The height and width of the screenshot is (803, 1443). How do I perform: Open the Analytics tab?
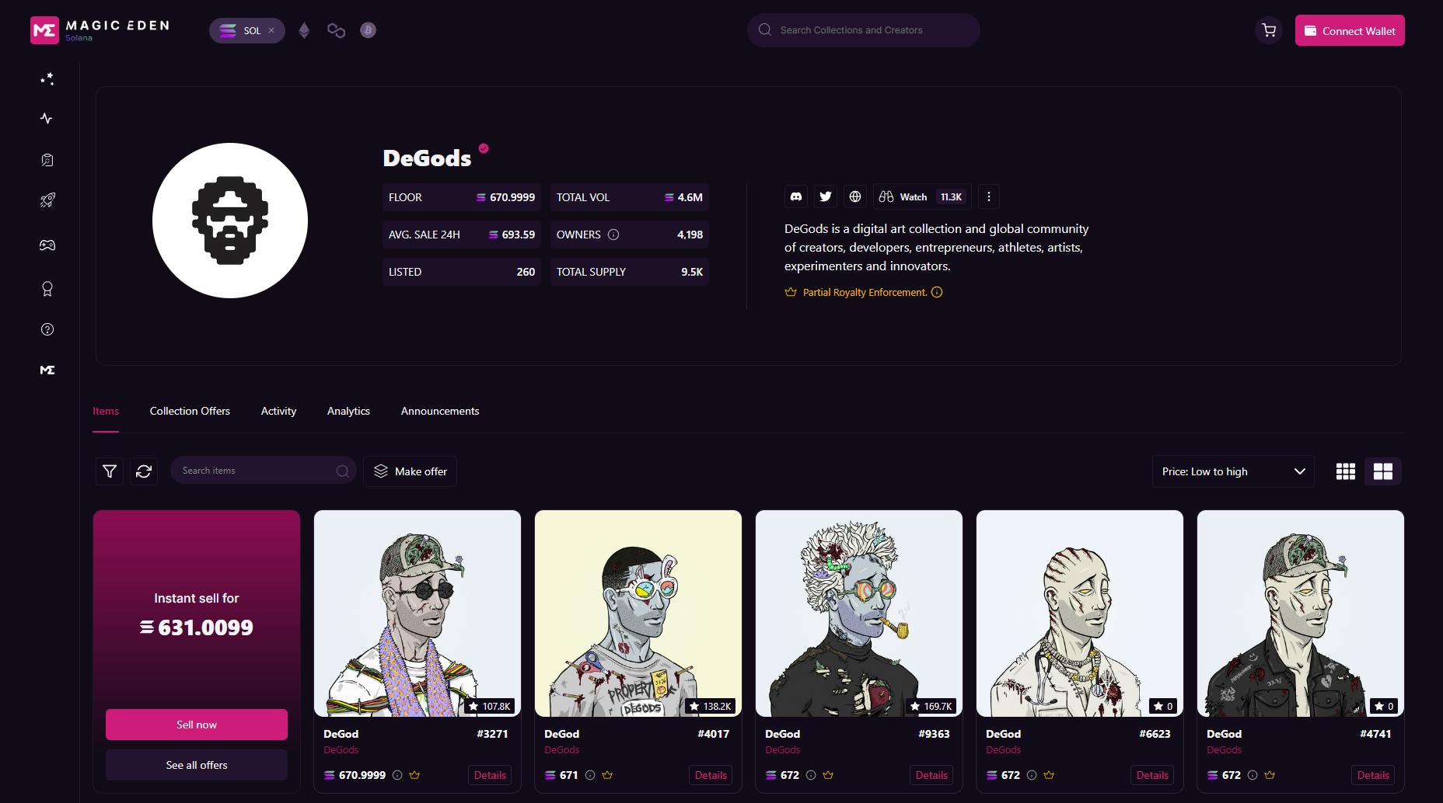[x=348, y=411]
